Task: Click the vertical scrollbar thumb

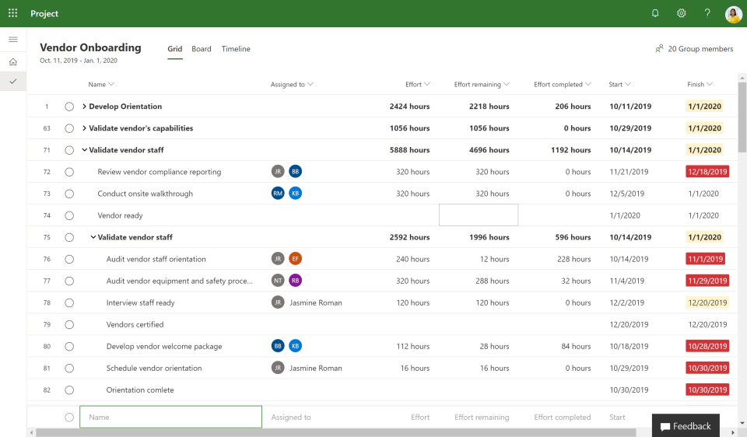Action: click(742, 117)
